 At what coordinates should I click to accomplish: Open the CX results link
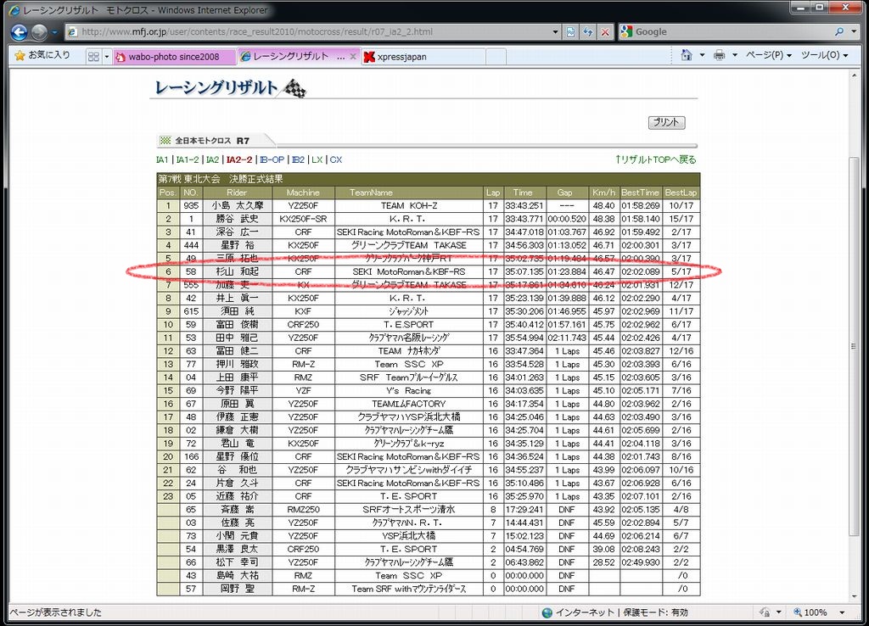coord(336,159)
